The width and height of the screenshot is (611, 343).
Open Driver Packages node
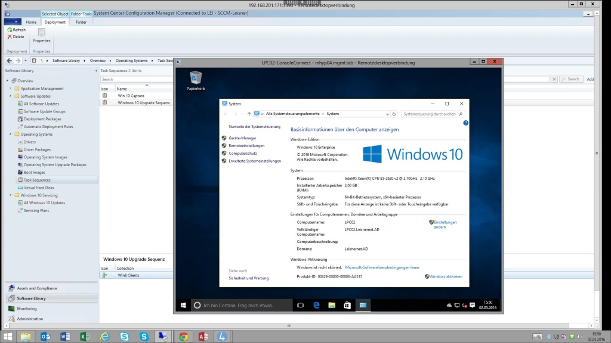coord(34,149)
